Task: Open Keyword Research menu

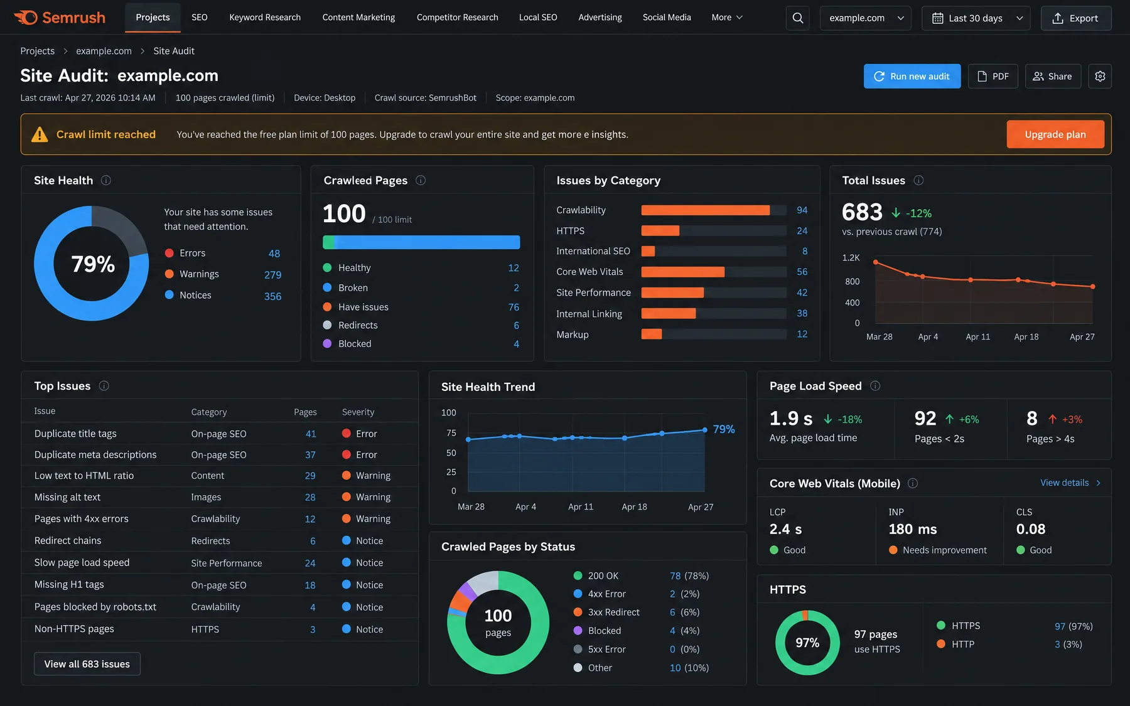Action: point(265,18)
